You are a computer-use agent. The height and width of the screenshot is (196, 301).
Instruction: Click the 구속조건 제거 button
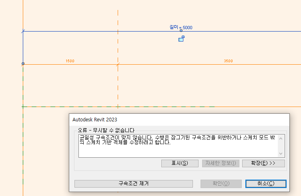click(x=134, y=184)
